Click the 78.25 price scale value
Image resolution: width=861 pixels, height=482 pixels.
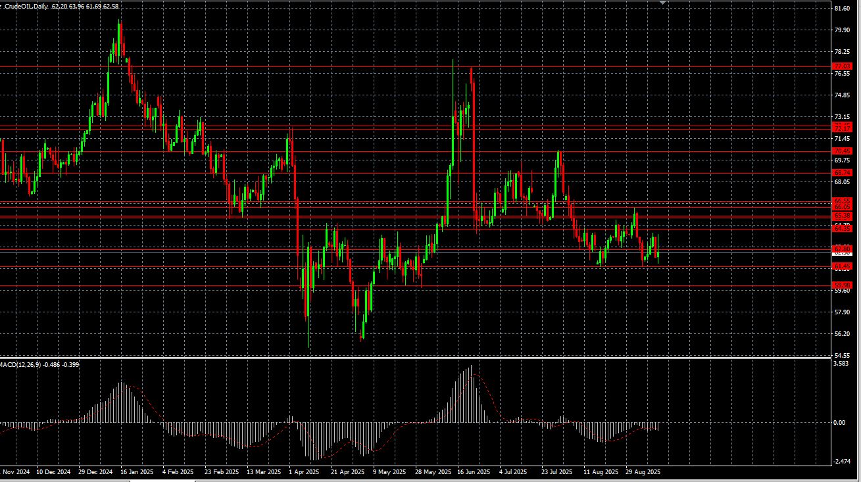tap(843, 52)
